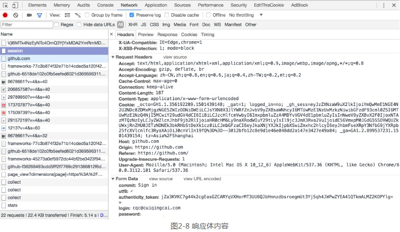Toggle the filter funnel icon
Image resolution: width=400 pixels, height=232 pixels.
click(39, 15)
